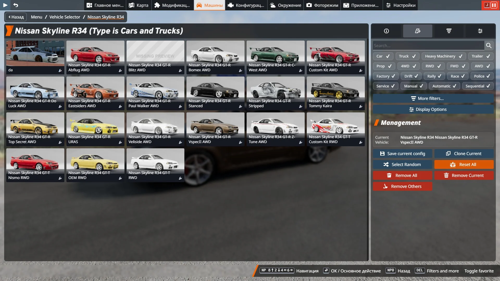Click Clone Current button
Image resolution: width=500 pixels, height=281 pixels.
click(x=464, y=154)
